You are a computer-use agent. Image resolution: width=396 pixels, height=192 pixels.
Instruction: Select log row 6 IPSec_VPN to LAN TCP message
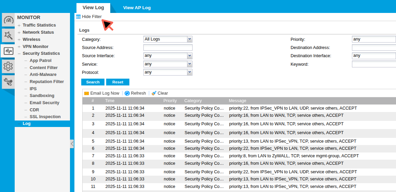pos(293,148)
